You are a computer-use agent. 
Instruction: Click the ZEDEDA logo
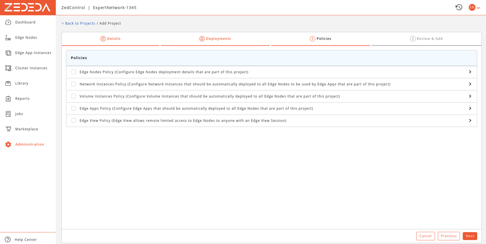[x=28, y=7]
